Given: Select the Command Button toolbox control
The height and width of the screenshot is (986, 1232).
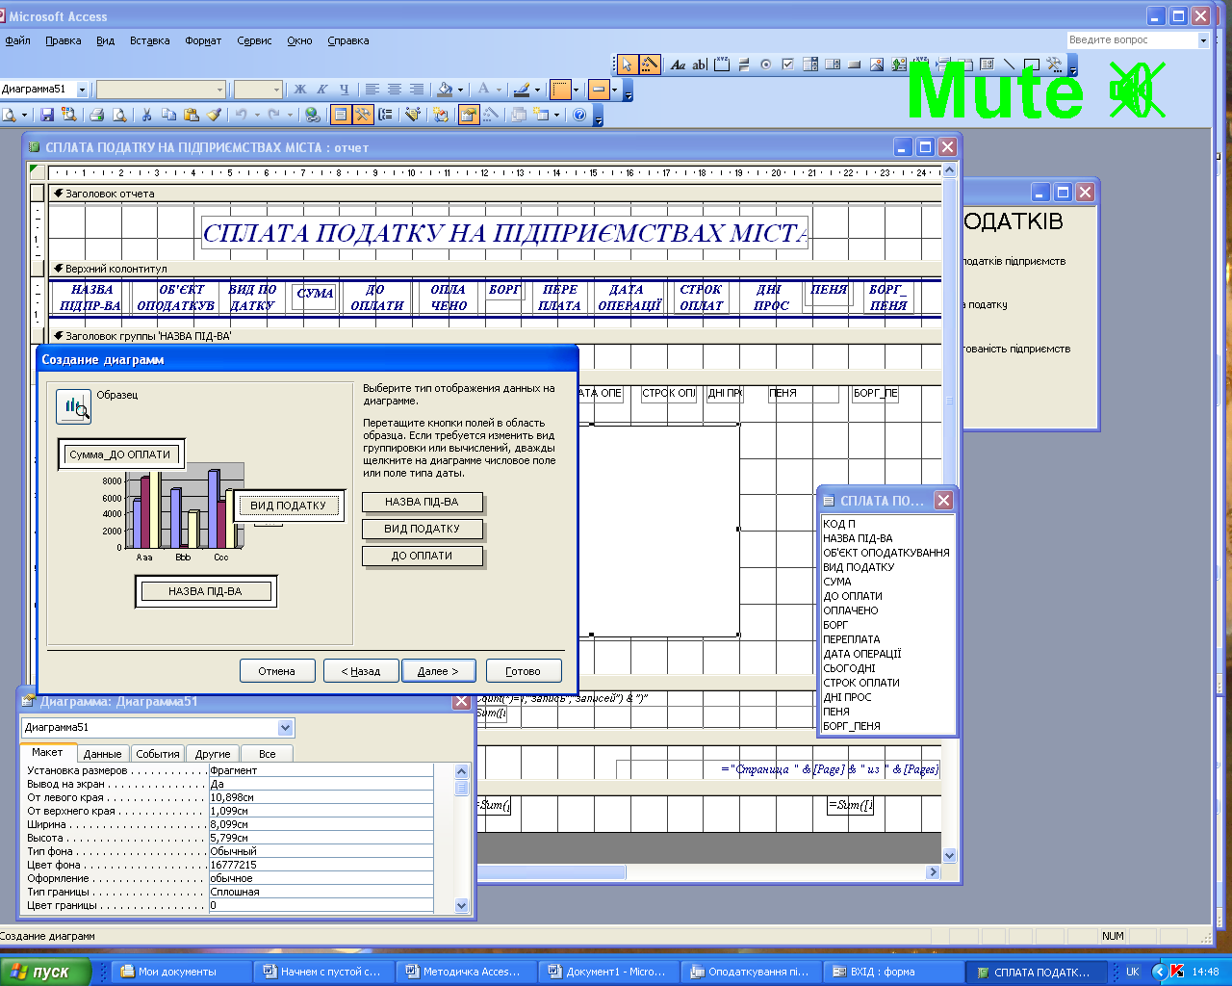Looking at the screenshot, I should 854,65.
